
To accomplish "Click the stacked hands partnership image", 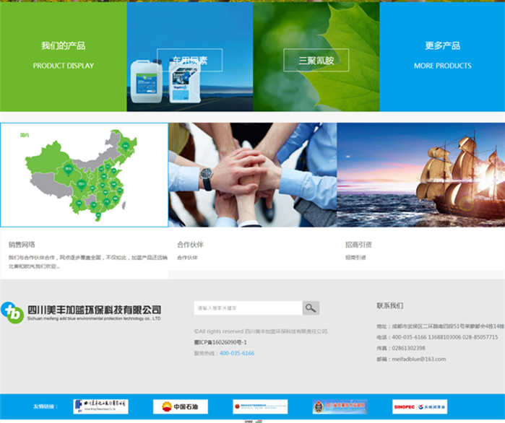I will (x=252, y=175).
